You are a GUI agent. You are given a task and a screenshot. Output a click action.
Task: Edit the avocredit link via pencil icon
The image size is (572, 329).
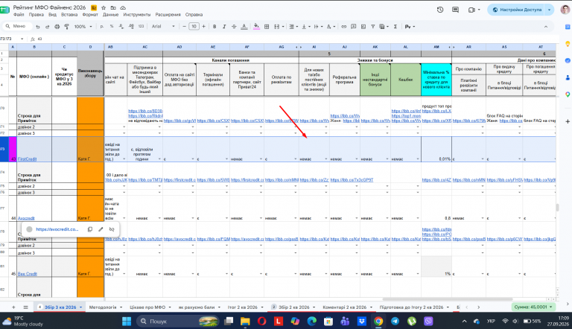(x=101, y=229)
